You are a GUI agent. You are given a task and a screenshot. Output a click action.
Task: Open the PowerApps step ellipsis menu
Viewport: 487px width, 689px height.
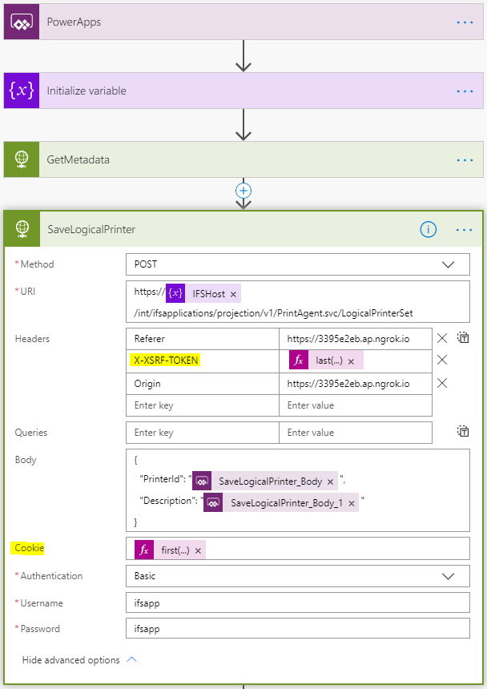465,22
